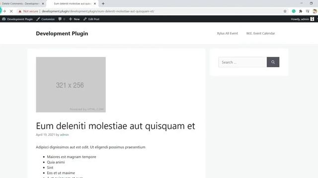
Task: Click the browser forward arrow
Action: point(4,11)
